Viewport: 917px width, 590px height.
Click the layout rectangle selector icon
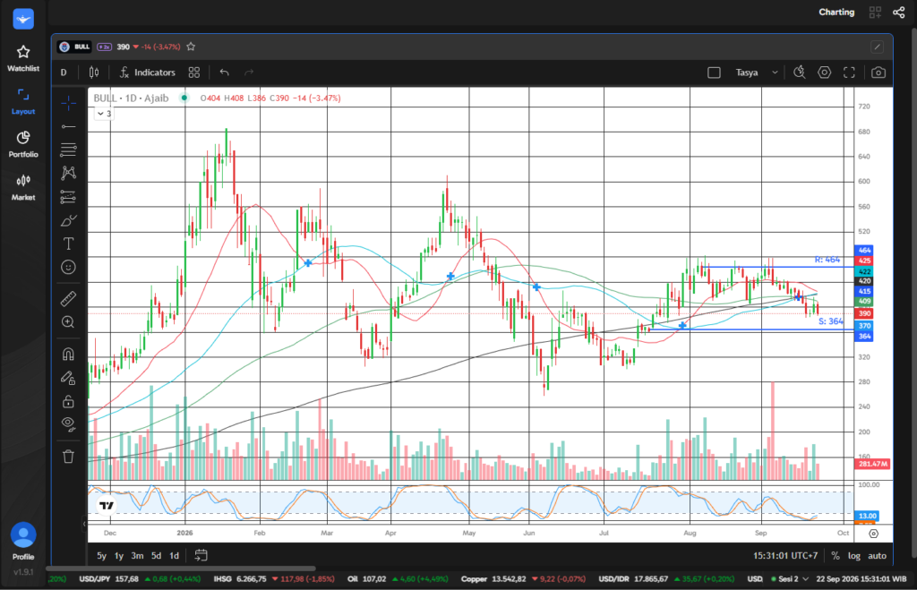pos(714,73)
